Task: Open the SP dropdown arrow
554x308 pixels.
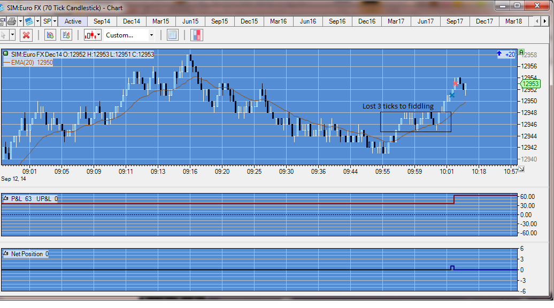Action: click(x=55, y=21)
